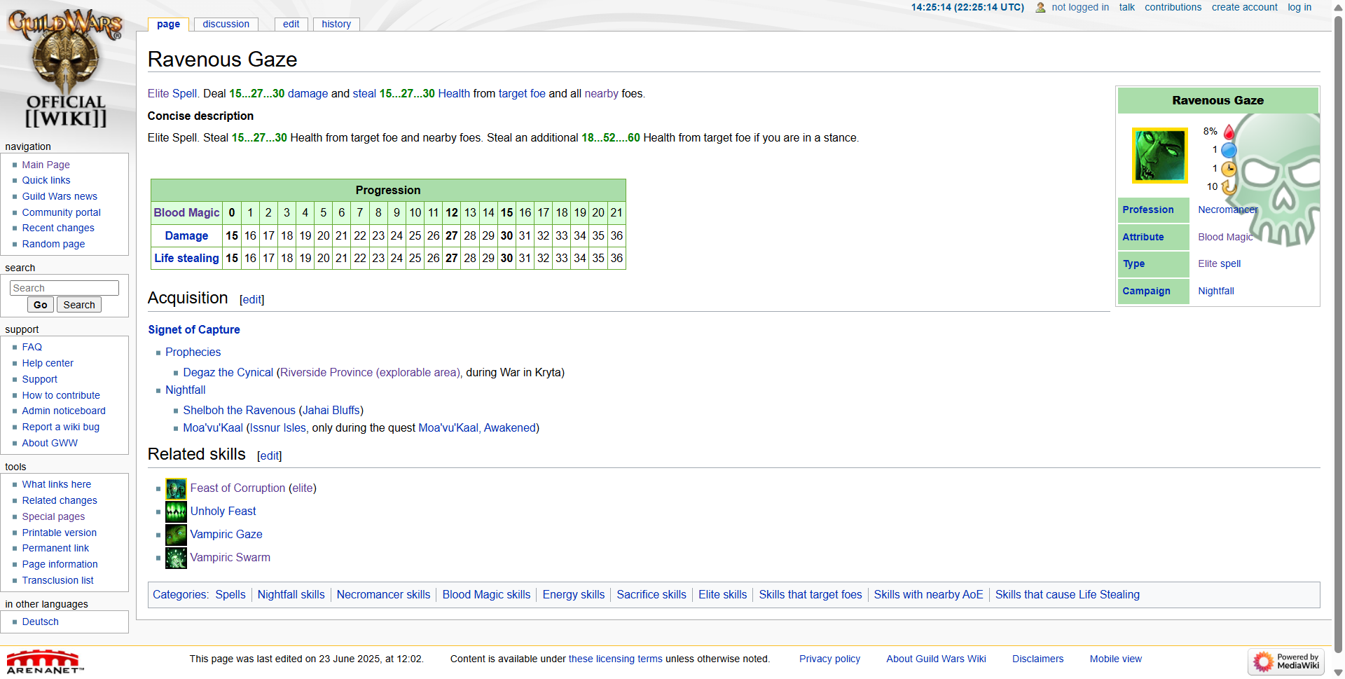Edit the Related skills section

tap(270, 456)
